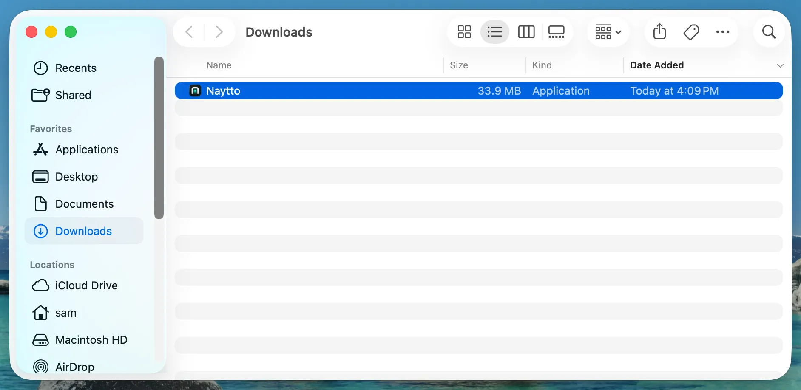
Task: Open search with the magnifier icon
Action: [x=769, y=32]
